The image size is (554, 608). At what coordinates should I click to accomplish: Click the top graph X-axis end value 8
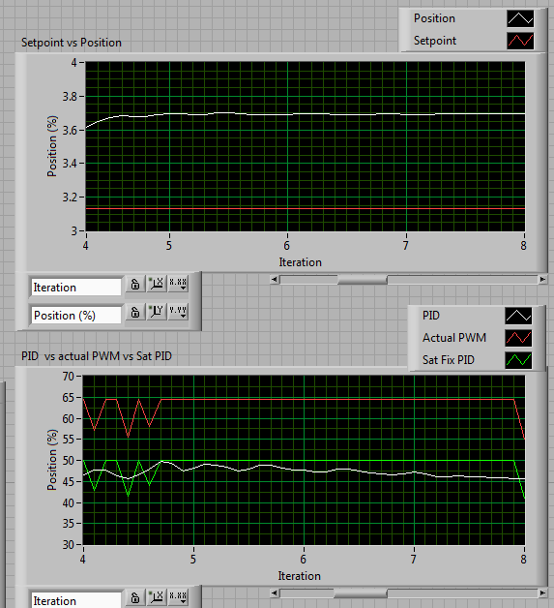pyautogui.click(x=523, y=246)
